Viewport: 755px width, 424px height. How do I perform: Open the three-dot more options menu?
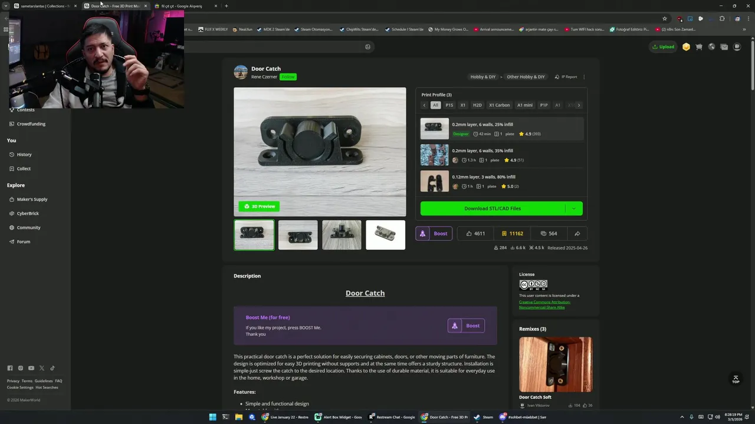584,77
